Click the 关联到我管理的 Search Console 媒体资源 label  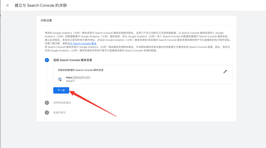pyautogui.click(x=81, y=70)
